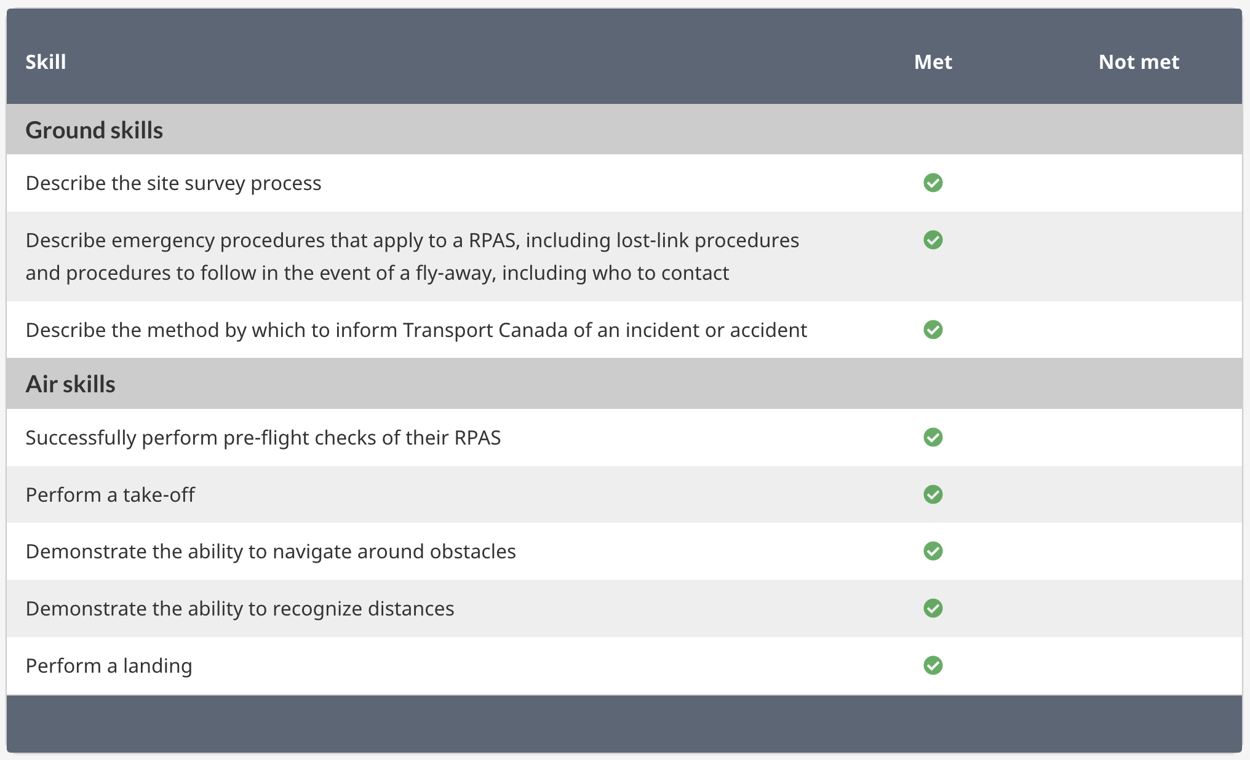Click the Met checkmark for perform a landing
The image size is (1250, 760).
point(933,665)
